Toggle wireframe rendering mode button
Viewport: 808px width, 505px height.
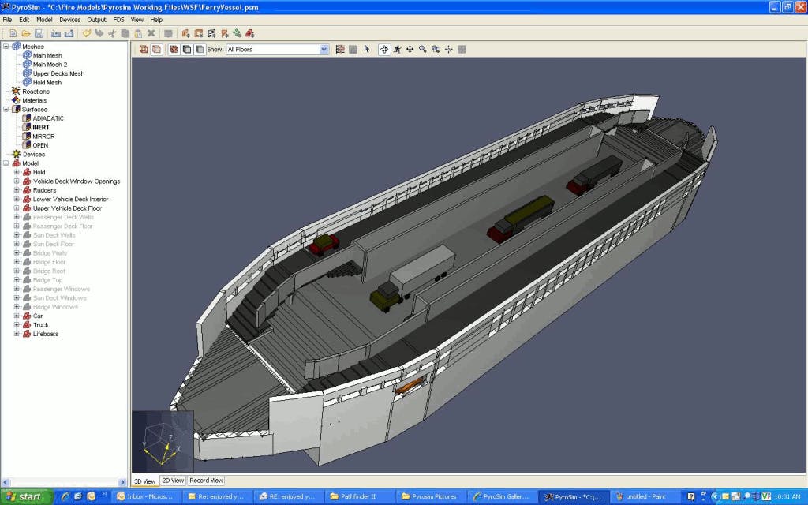(x=144, y=49)
